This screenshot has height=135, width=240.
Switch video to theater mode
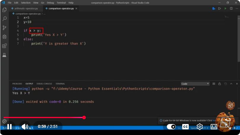(x=214, y=127)
